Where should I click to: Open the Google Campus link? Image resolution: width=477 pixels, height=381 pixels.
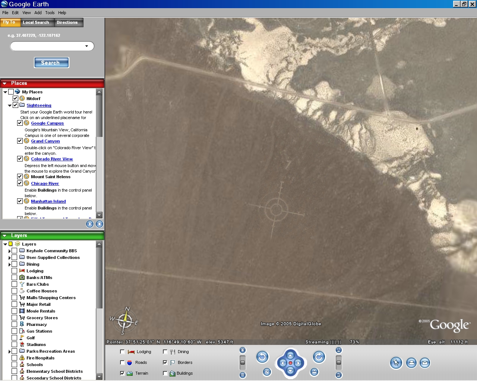[x=47, y=123]
